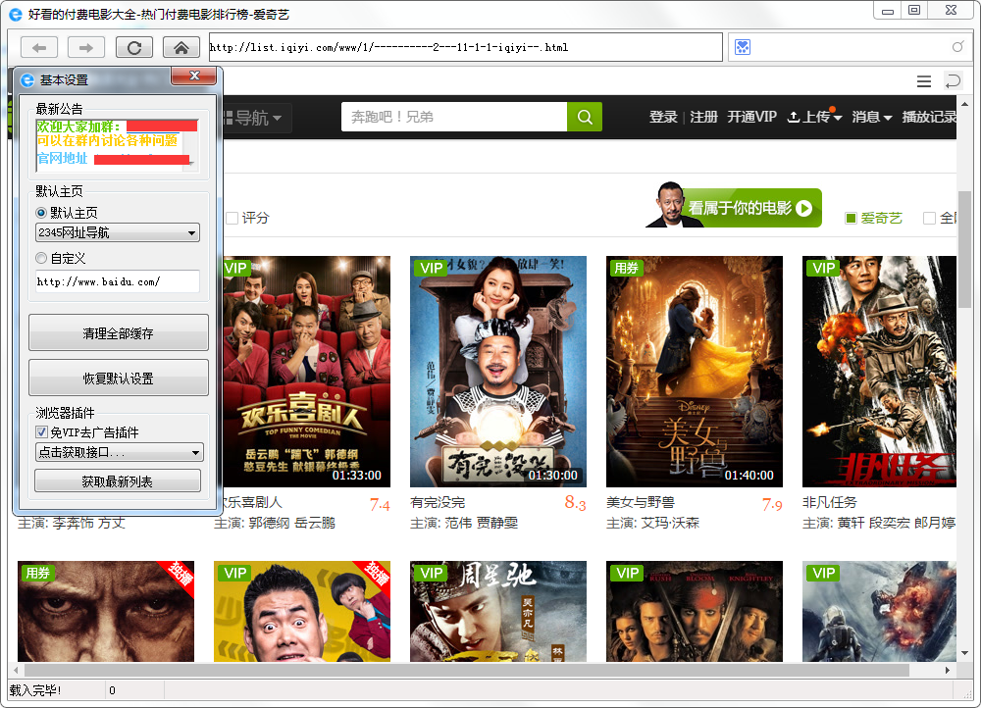Click the VIP badge on 有完没完 poster
This screenshot has height=708, width=981.
pos(432,269)
